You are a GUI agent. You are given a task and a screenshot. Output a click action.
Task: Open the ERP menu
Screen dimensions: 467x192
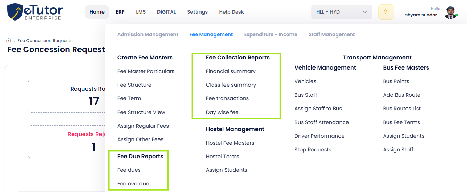[120, 12]
